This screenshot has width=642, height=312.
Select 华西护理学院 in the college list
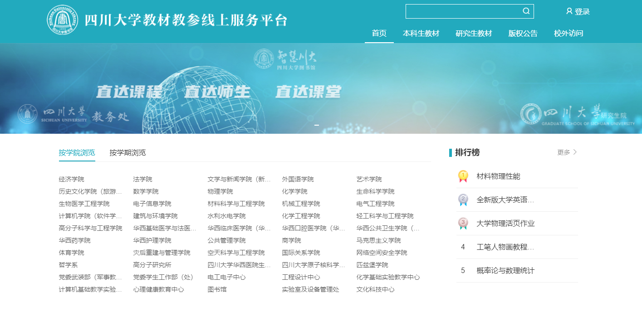tap(152, 241)
